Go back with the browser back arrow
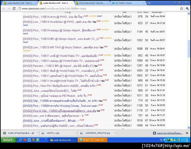 click(4, 9)
